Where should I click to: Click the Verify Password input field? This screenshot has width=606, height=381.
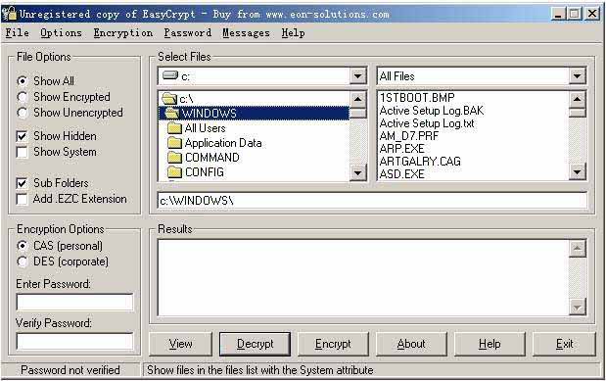pos(74,341)
